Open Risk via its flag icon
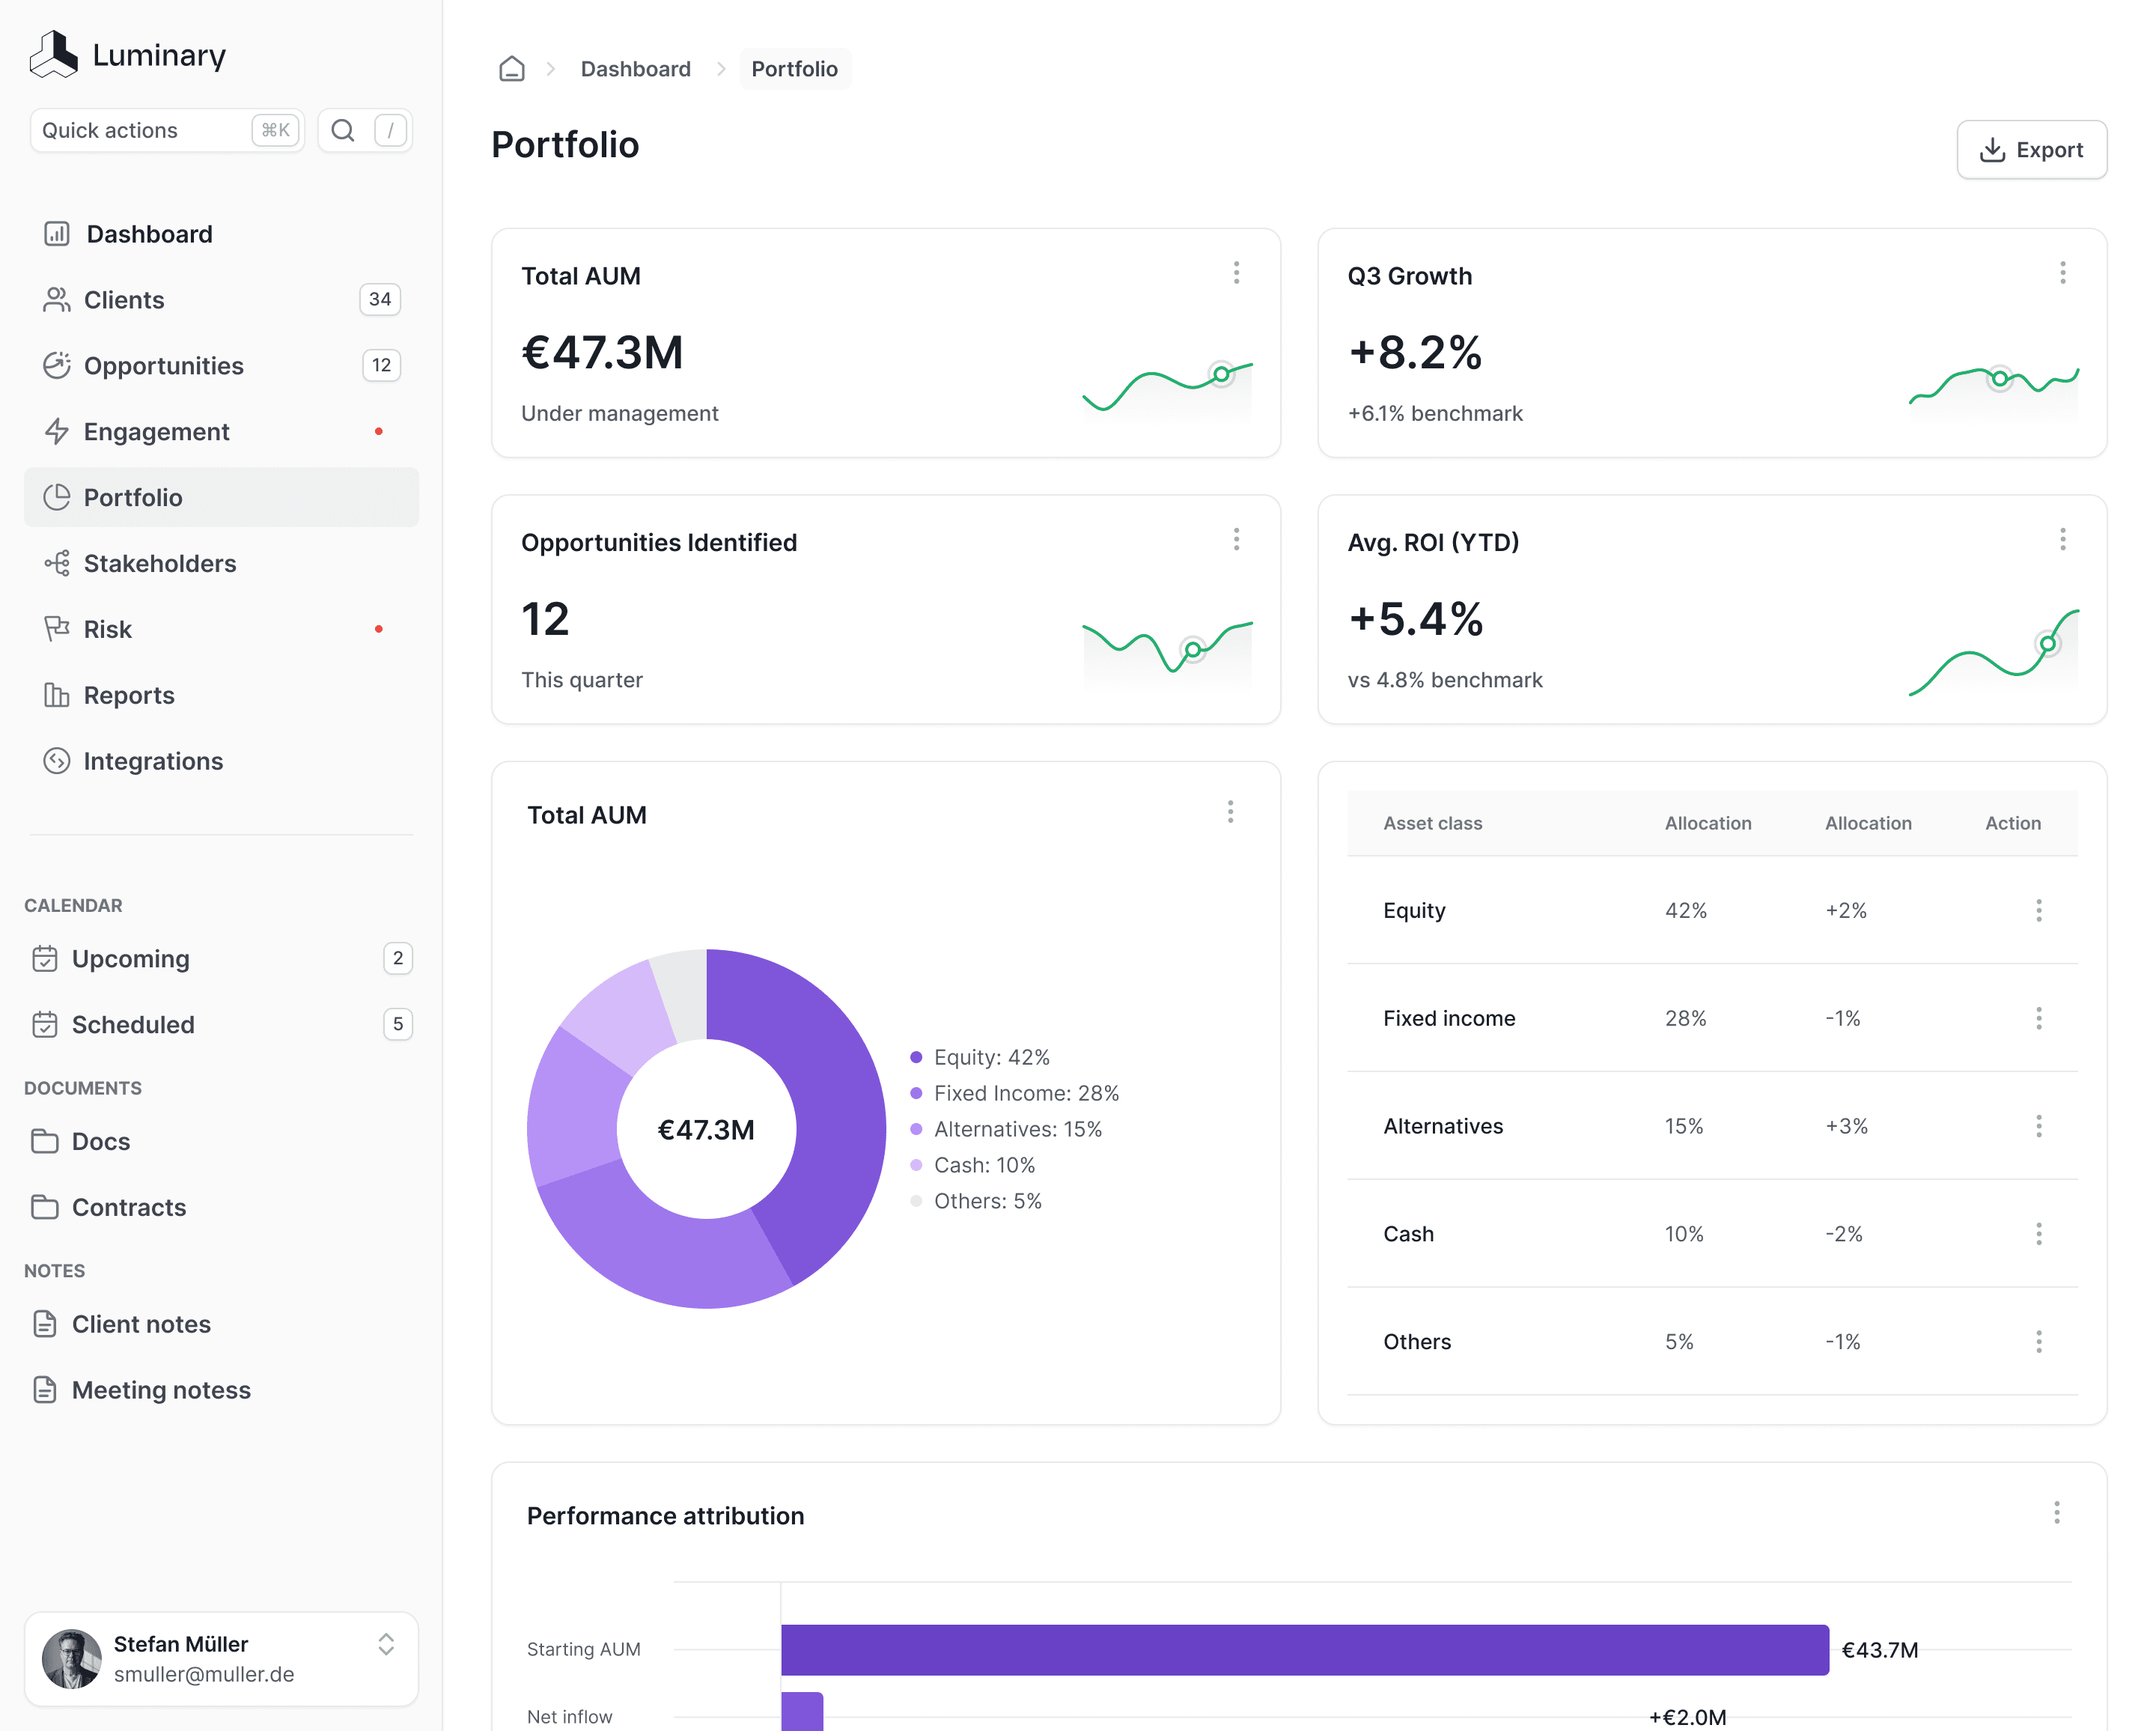 click(57, 628)
